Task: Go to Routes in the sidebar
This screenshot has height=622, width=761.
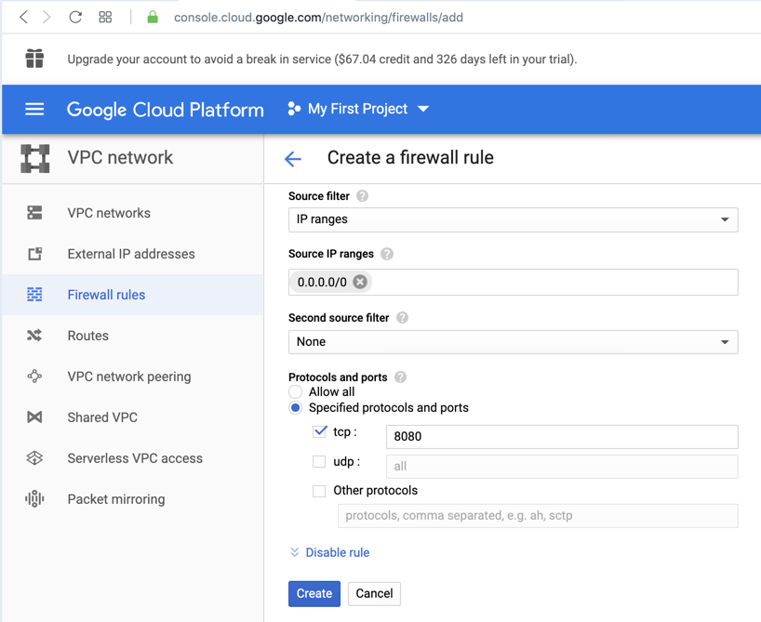Action: point(88,336)
